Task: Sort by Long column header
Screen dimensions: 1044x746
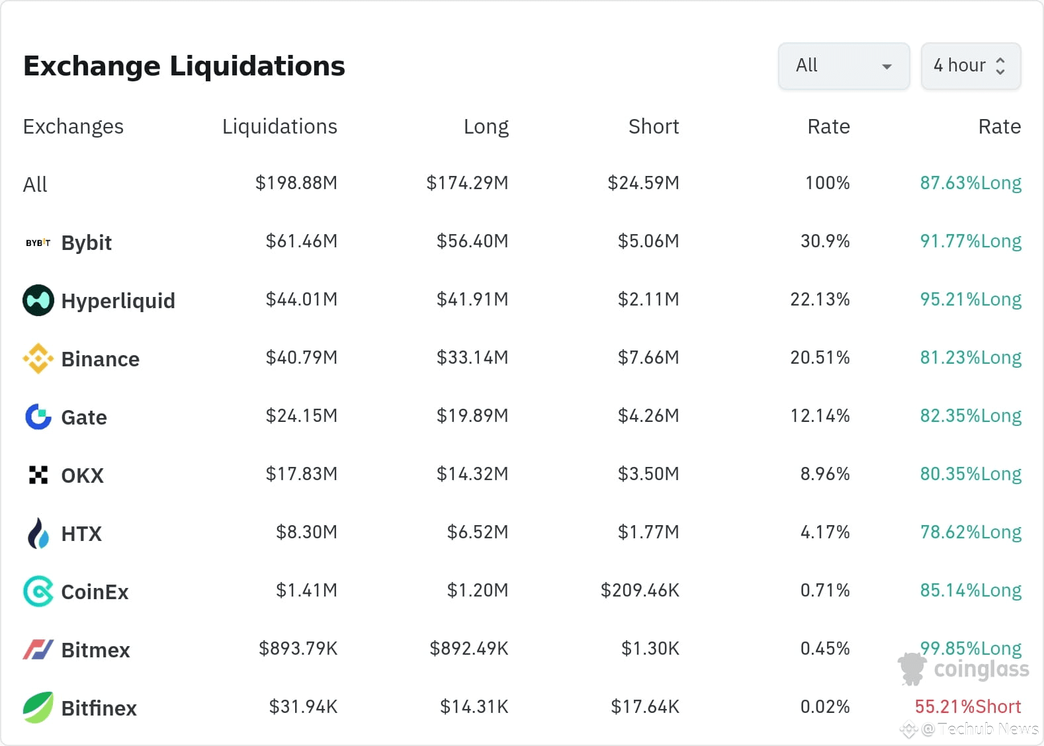Action: click(486, 126)
